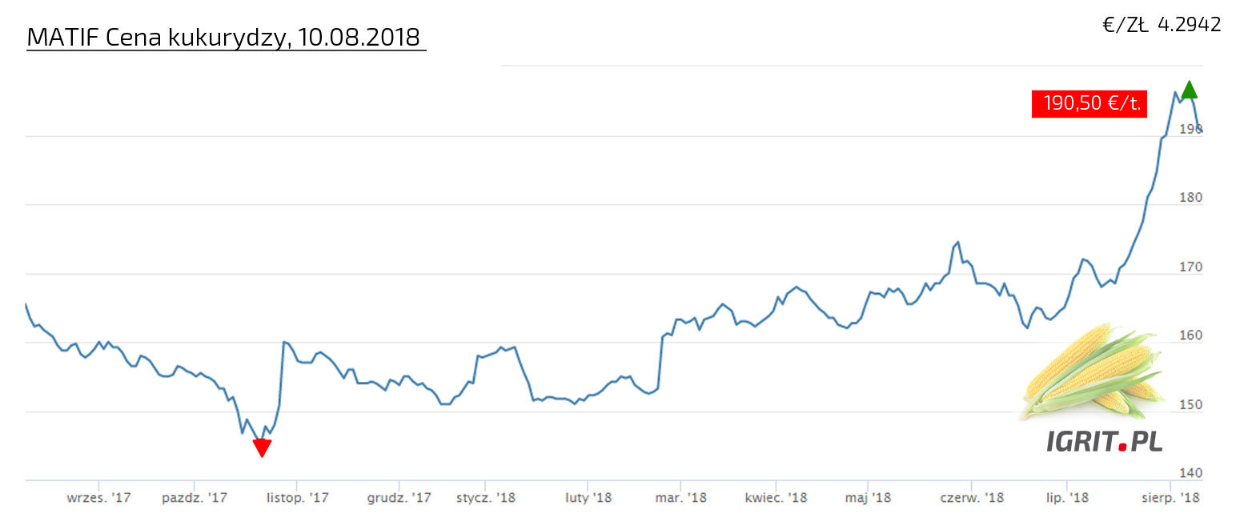Viewport: 1248px width, 530px height.
Task: Open the IGRIT.PL logo link
Action: coord(1104,440)
